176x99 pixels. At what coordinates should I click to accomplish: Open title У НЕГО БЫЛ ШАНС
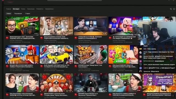pos(57,66)
